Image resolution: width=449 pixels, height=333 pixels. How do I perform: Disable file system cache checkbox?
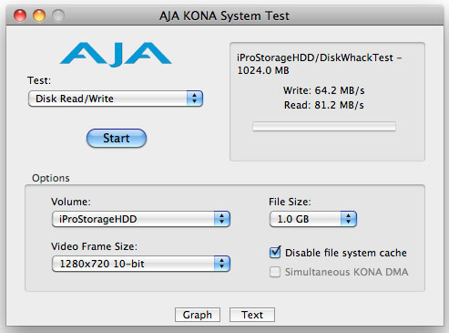coord(275,253)
